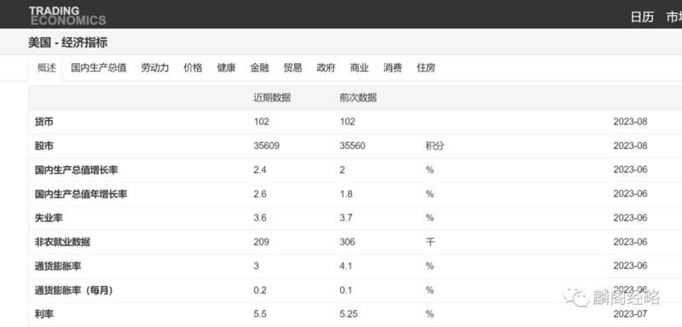Click the 股市 indicator row link
This screenshot has width=682, height=327.
(44, 146)
